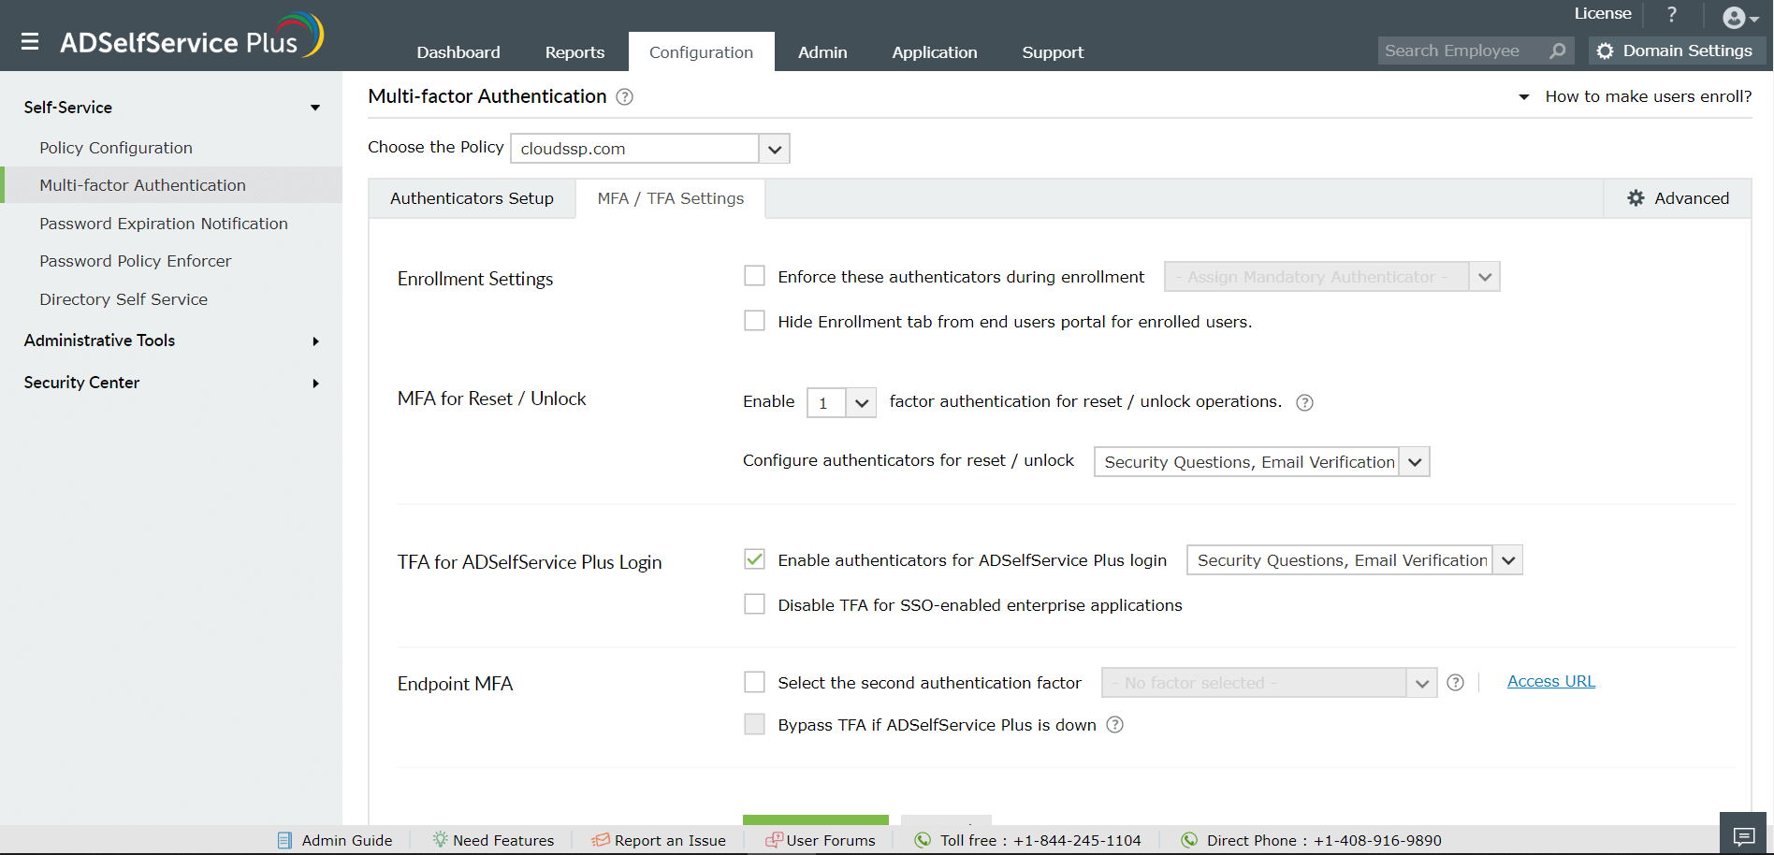
Task: Uncheck Enable authenticators for ADSelfService Plus login
Action: click(x=754, y=559)
